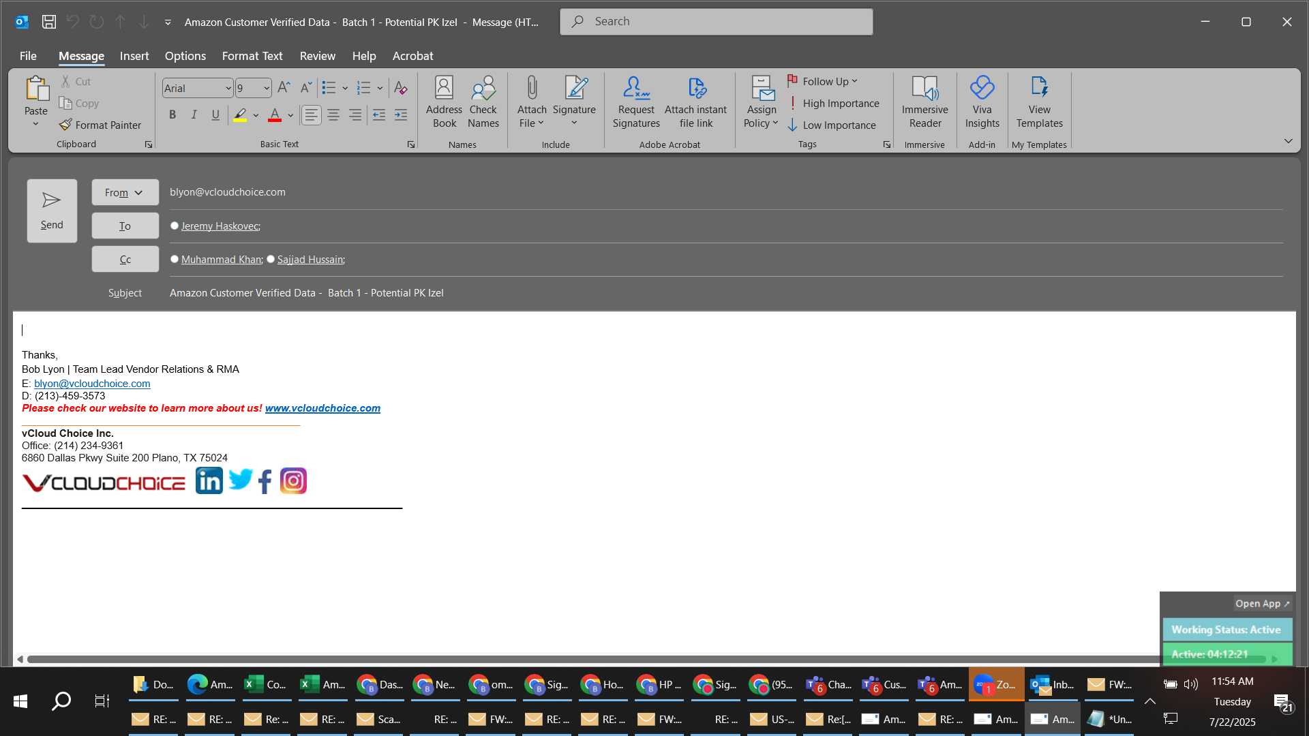
Task: Decrease indent of paragraph
Action: (379, 115)
